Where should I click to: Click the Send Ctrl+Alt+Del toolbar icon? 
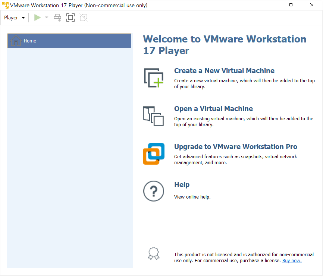coord(57,18)
